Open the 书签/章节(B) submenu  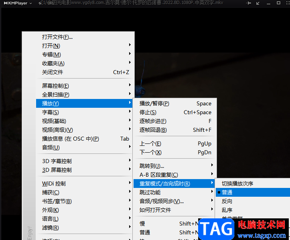click(x=84, y=201)
